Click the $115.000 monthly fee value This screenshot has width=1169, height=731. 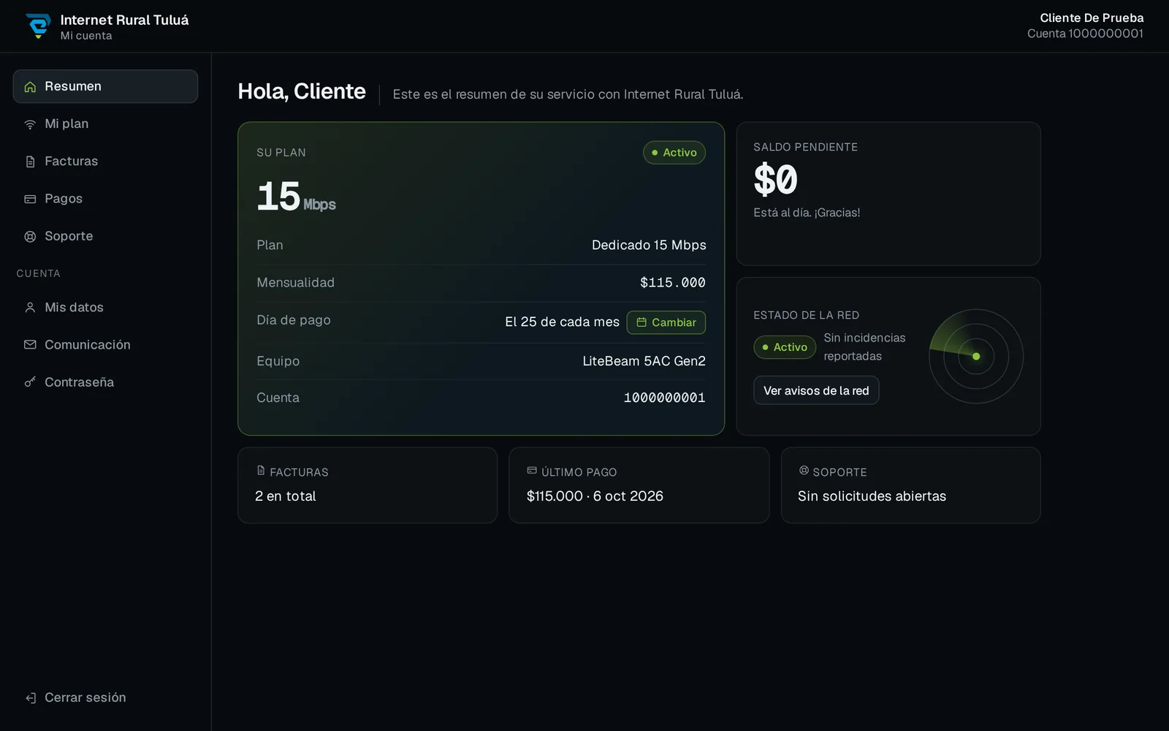pyautogui.click(x=673, y=282)
